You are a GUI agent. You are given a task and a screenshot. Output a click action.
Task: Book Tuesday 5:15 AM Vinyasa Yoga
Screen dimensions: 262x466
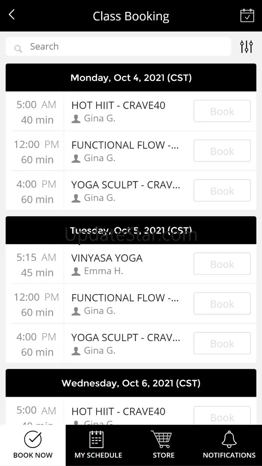pos(222,264)
